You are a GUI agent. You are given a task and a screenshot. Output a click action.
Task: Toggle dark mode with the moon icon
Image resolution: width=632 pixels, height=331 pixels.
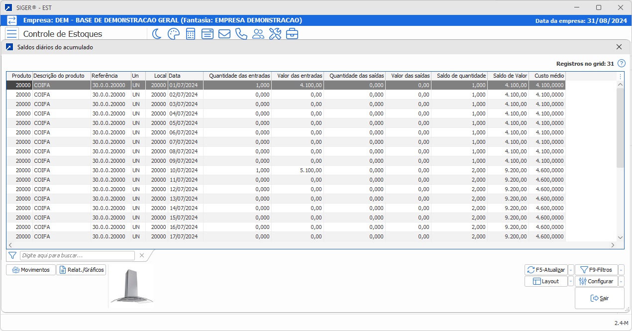click(157, 34)
